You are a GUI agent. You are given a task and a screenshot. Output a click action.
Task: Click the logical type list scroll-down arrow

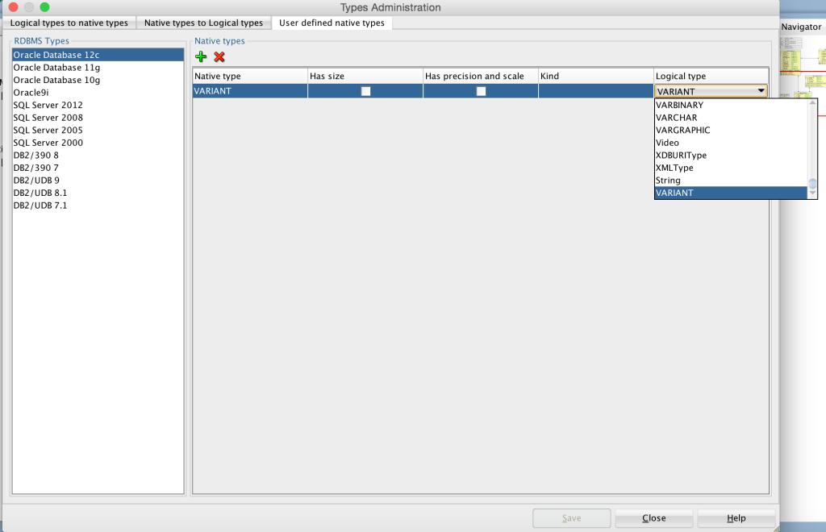coord(812,193)
